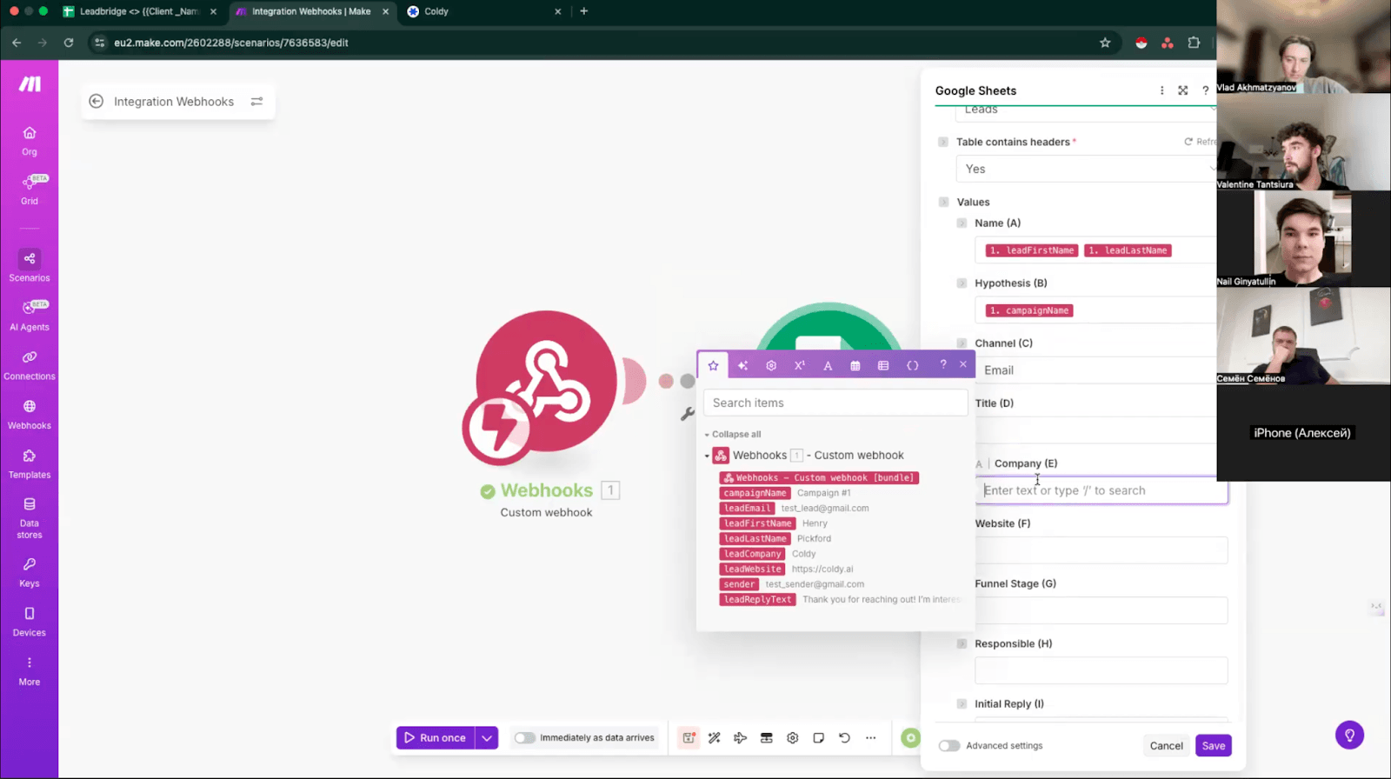The height and width of the screenshot is (779, 1391).
Task: Toggle map mode for Table contains headers
Action: coord(943,142)
